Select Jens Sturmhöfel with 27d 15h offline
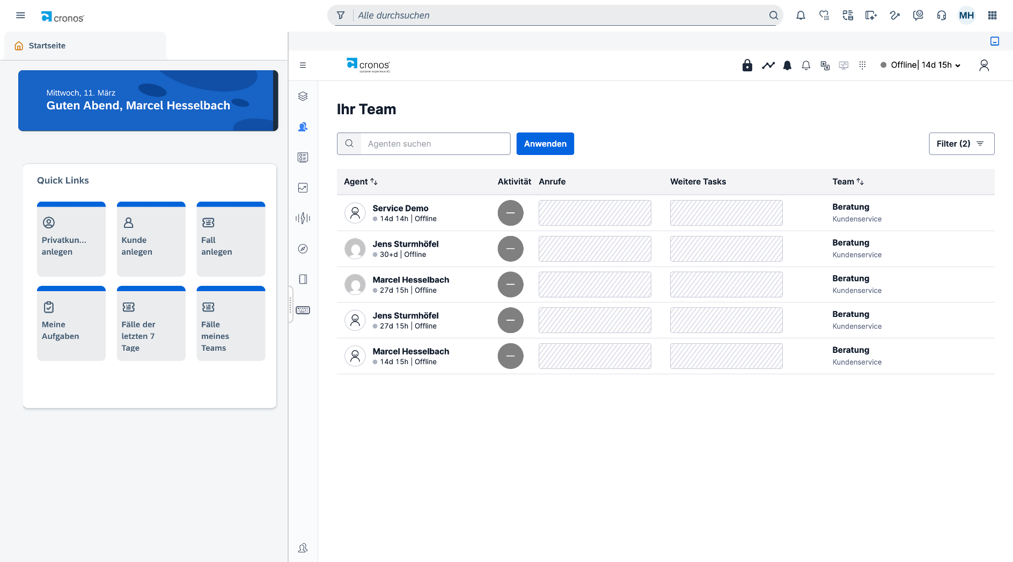 point(406,316)
